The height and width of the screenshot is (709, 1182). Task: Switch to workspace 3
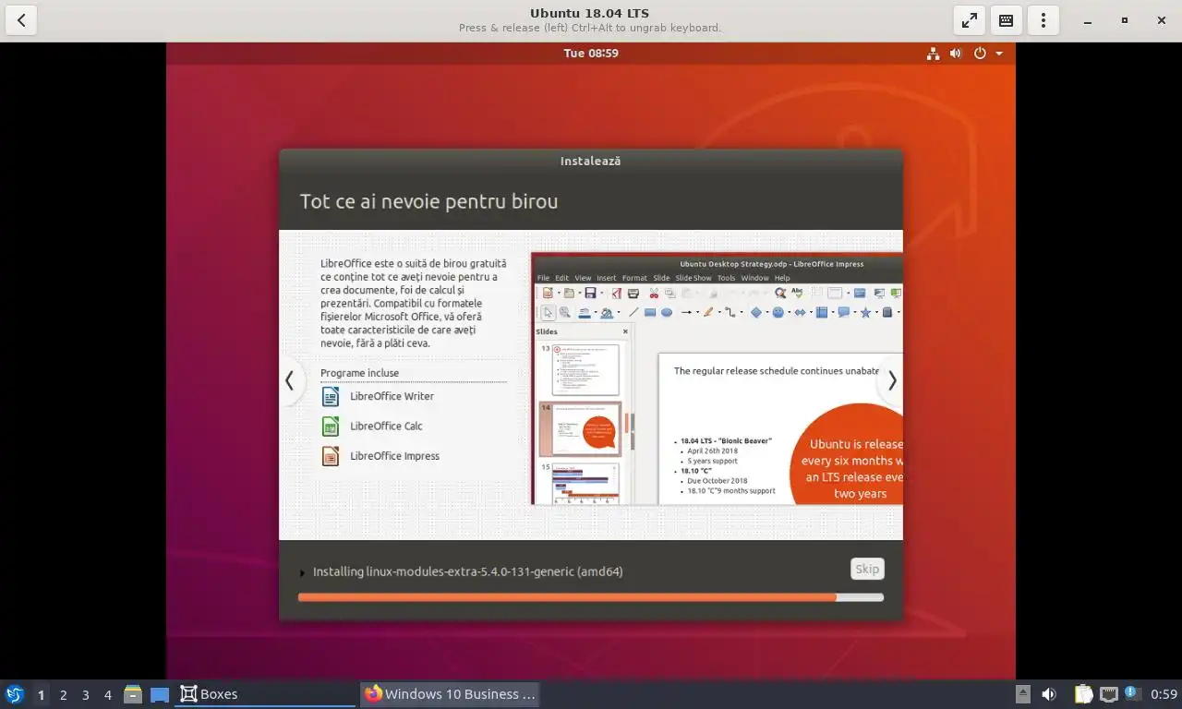tap(85, 694)
